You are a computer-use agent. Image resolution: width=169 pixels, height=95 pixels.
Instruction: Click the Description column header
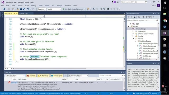(x=22, y=79)
